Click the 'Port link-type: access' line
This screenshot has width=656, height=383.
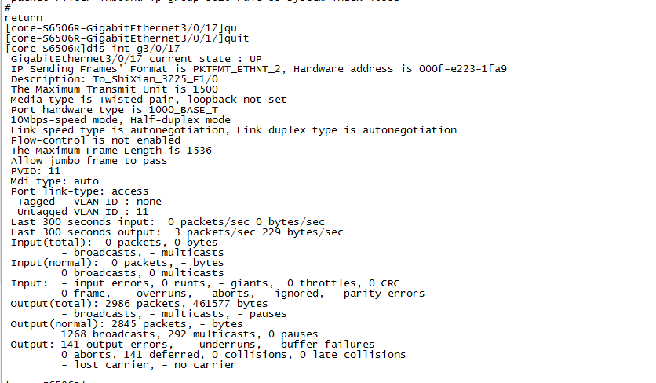click(79, 191)
